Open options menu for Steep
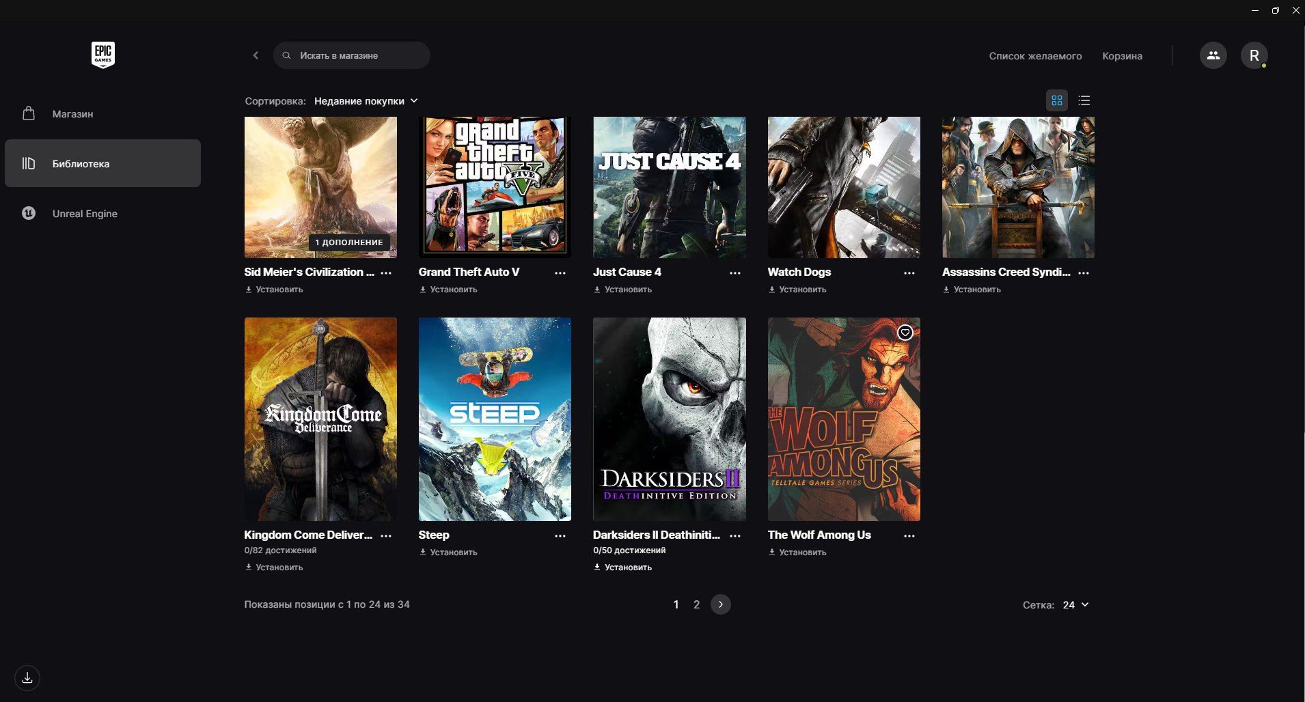1305x702 pixels. (560, 536)
